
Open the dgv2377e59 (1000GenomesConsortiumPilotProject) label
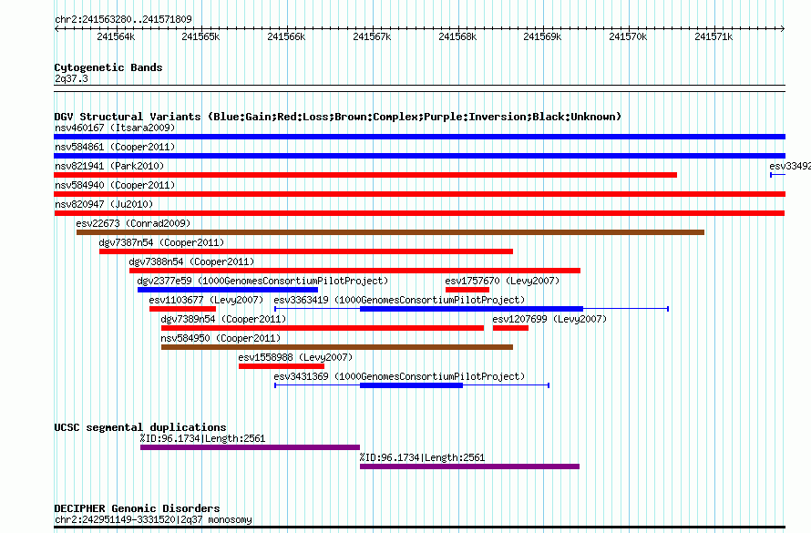(x=262, y=281)
